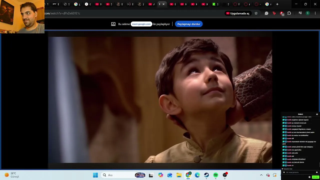Open Steam from the taskbar
320x180 pixels.
206,175
